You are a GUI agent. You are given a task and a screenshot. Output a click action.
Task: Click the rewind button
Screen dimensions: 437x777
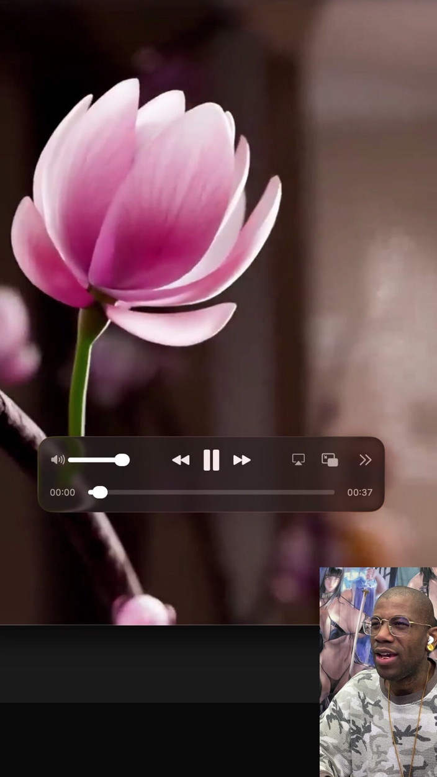tap(181, 460)
